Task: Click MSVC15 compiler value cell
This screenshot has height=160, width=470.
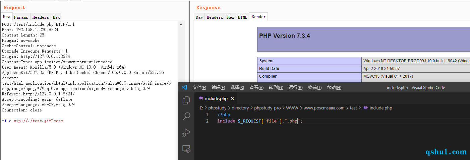Action: pyautogui.click(x=388, y=76)
